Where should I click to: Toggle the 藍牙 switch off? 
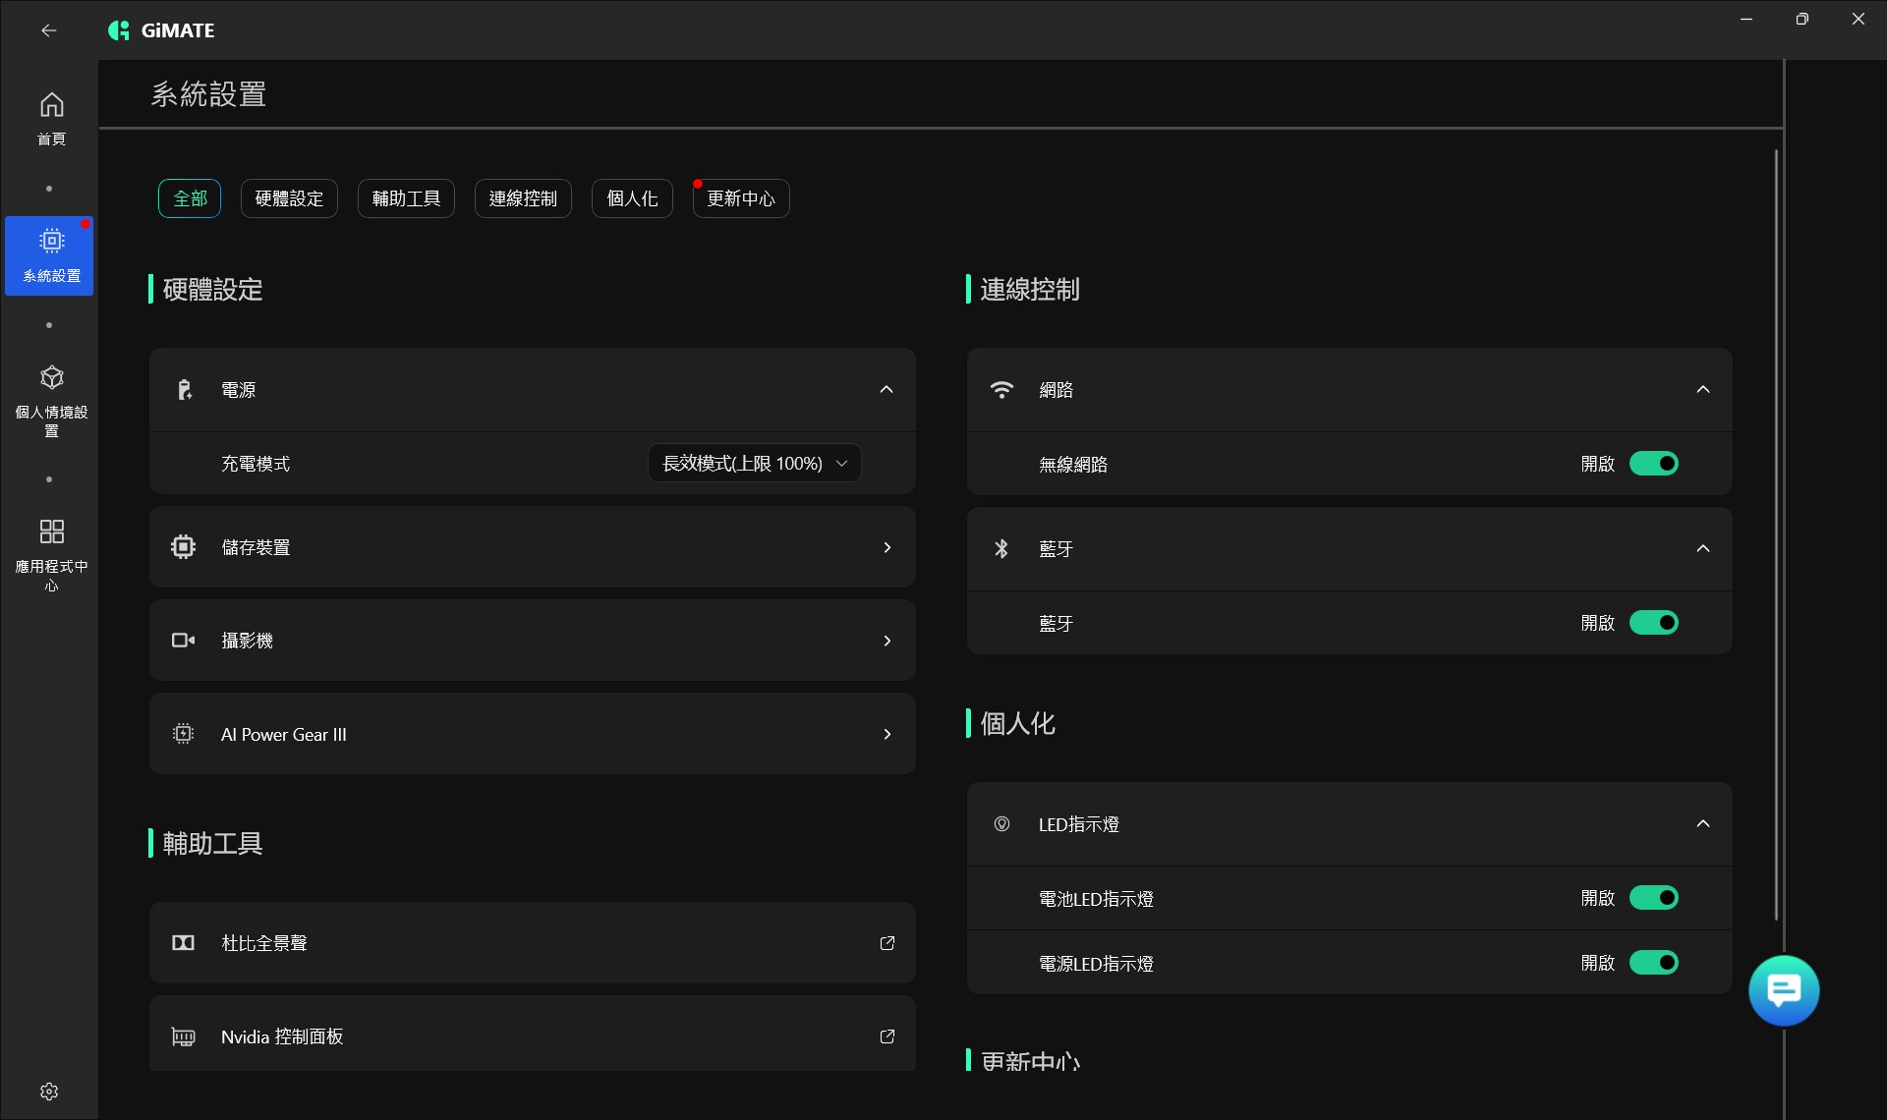[1654, 623]
